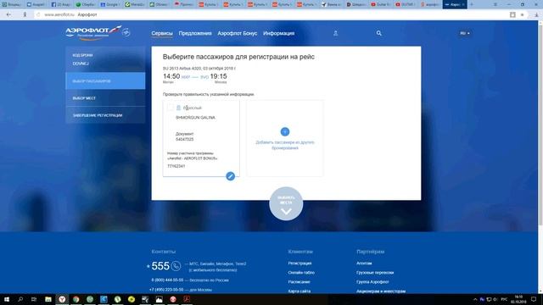Select the booking code step in sidebar

105,59
